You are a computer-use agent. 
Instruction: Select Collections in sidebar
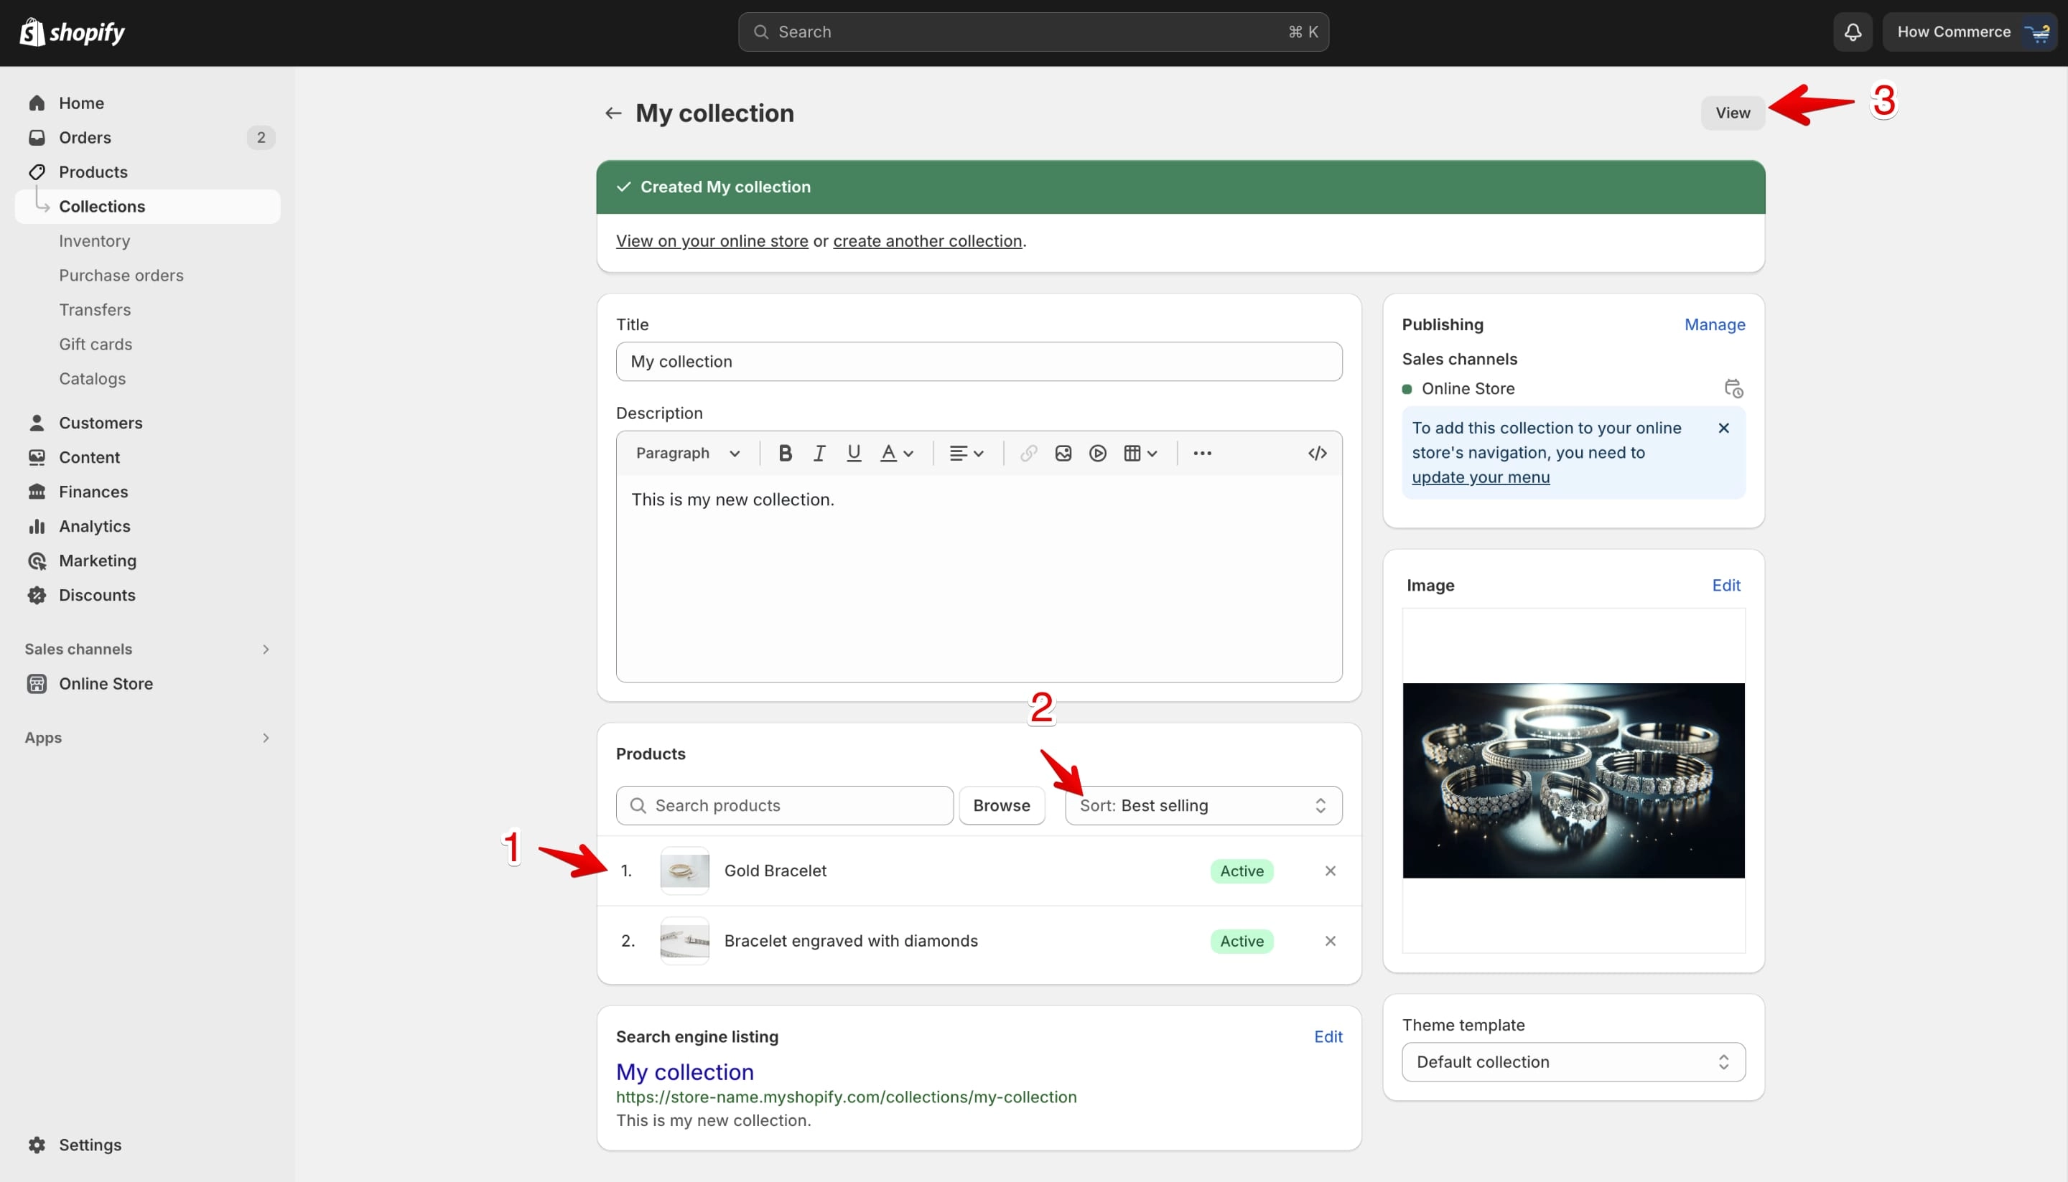(x=147, y=206)
